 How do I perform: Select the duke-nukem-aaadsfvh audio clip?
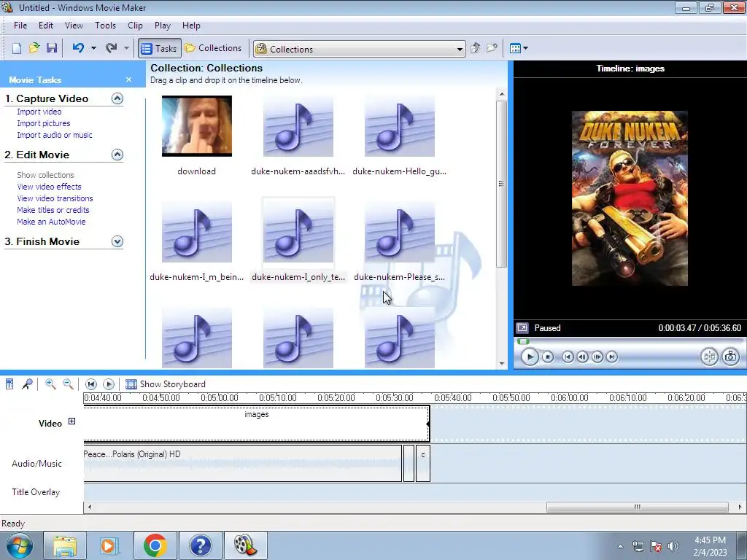pos(298,126)
